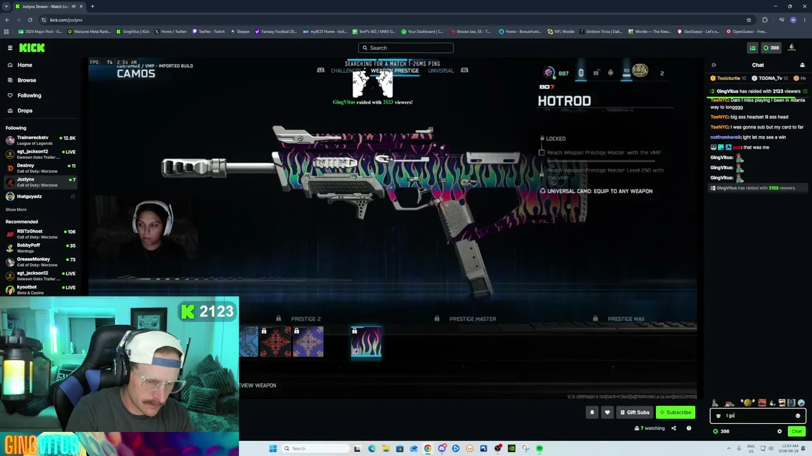Bookmark this page with star icon
The width and height of the screenshot is (812, 456).
click(749, 20)
